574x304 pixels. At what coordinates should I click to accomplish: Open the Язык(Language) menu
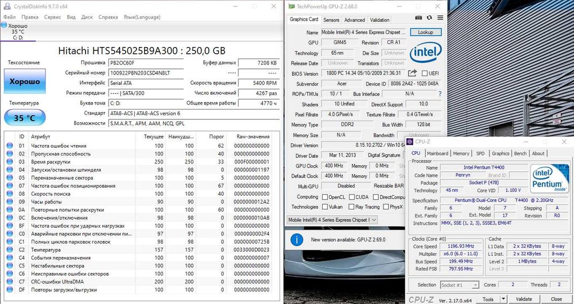(x=142, y=17)
